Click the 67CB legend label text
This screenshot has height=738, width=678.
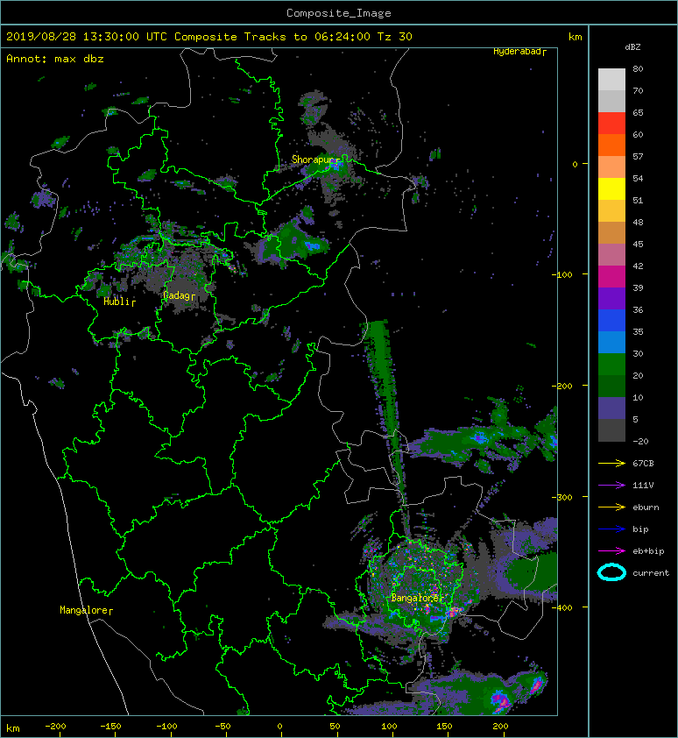point(643,464)
